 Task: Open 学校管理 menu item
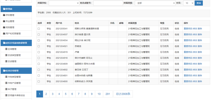pyautogui.click(x=16, y=15)
